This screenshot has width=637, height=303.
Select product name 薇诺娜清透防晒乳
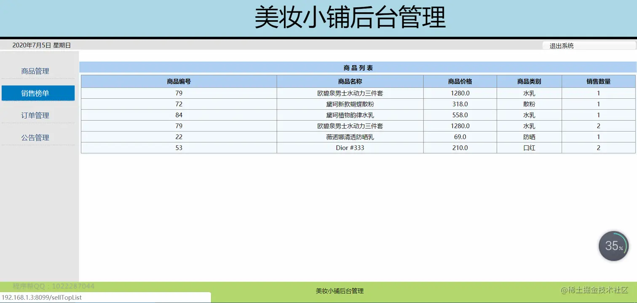(350, 137)
